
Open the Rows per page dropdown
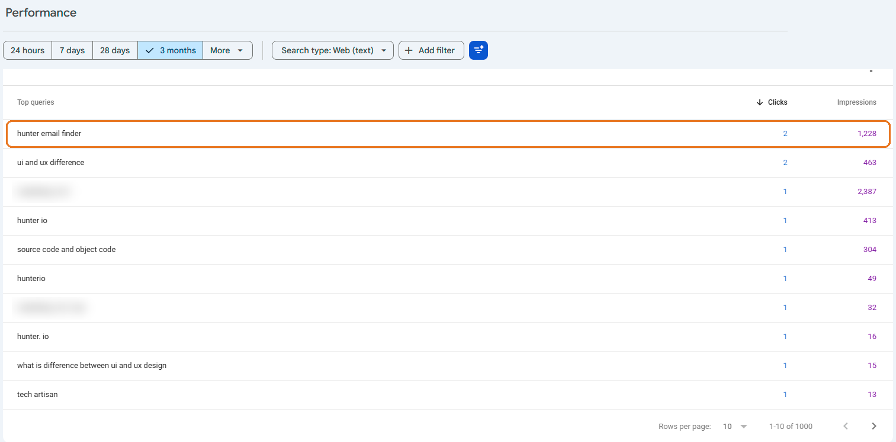point(735,426)
